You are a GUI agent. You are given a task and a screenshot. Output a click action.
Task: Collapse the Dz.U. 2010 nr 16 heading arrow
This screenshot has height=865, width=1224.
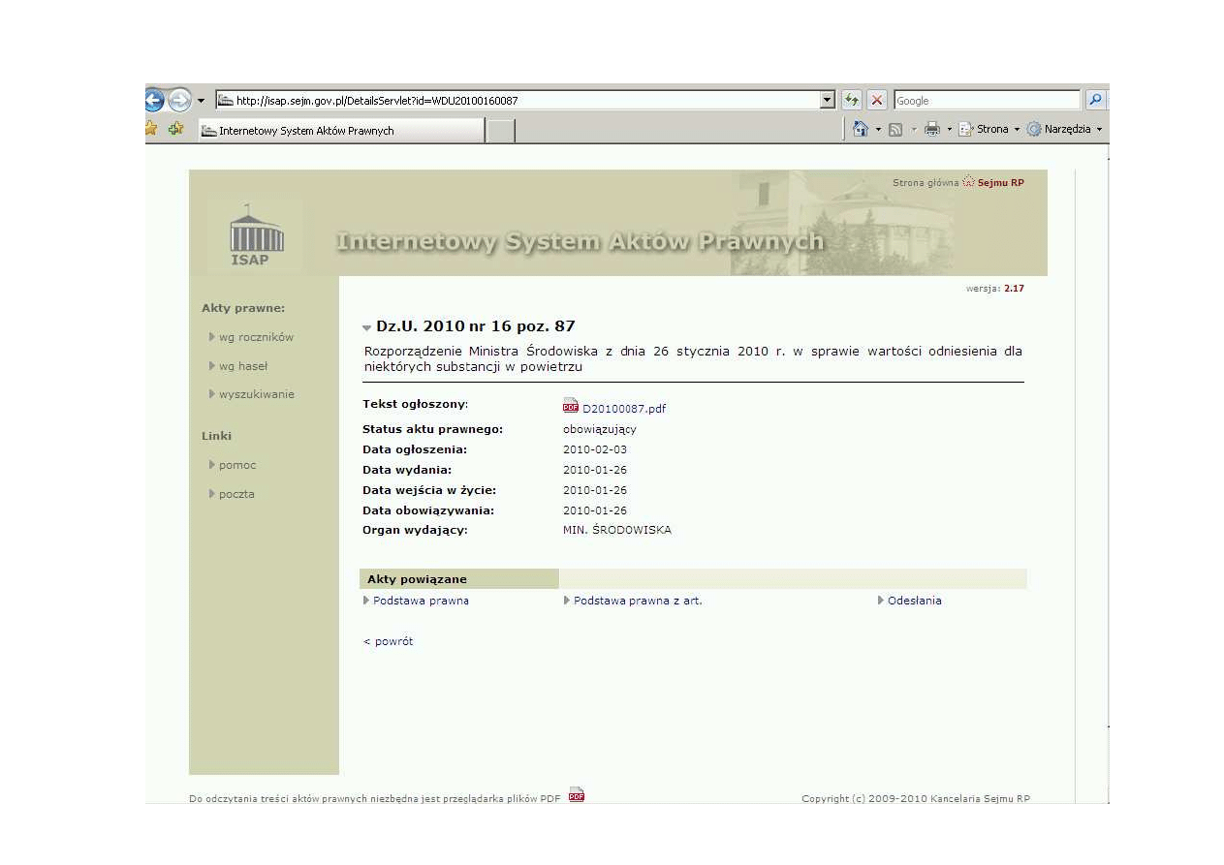point(366,327)
